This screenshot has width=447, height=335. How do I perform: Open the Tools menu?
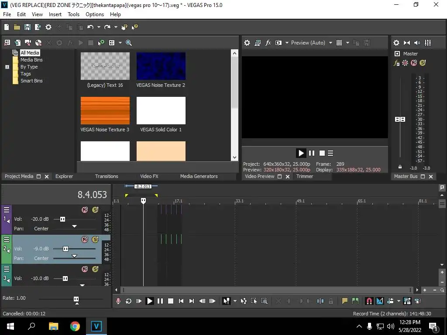click(x=73, y=14)
